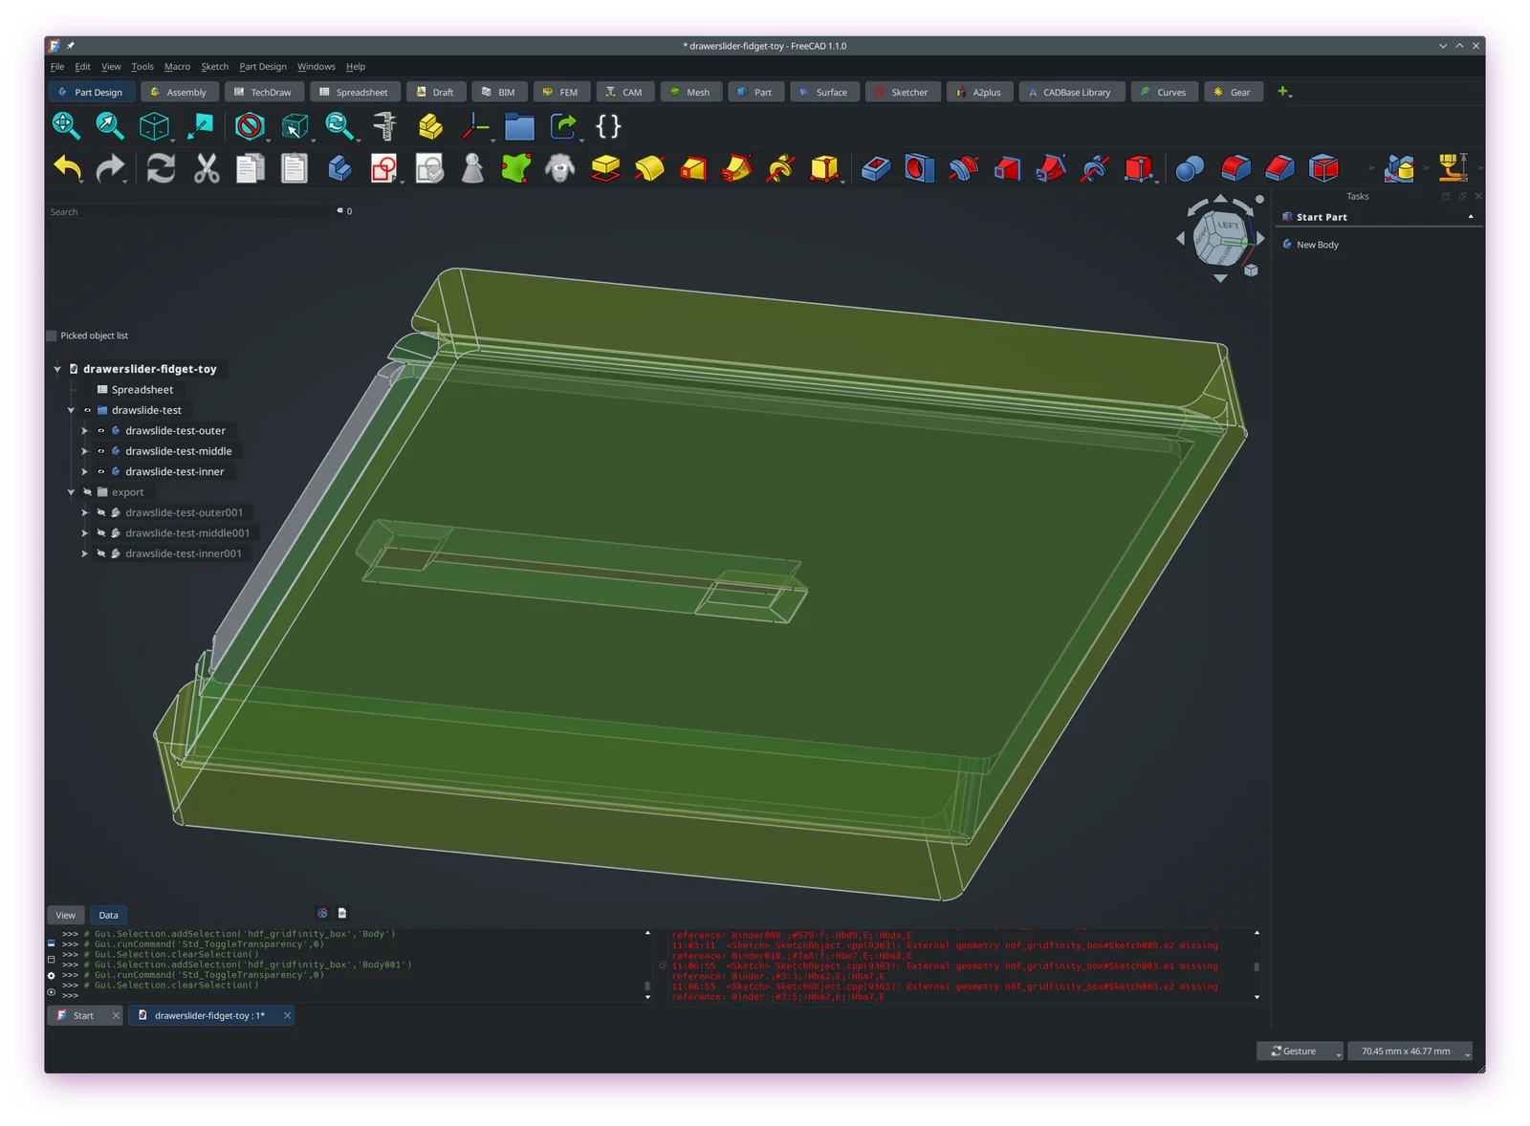
Task: Click the isometric view cube icon
Action: click(x=154, y=126)
